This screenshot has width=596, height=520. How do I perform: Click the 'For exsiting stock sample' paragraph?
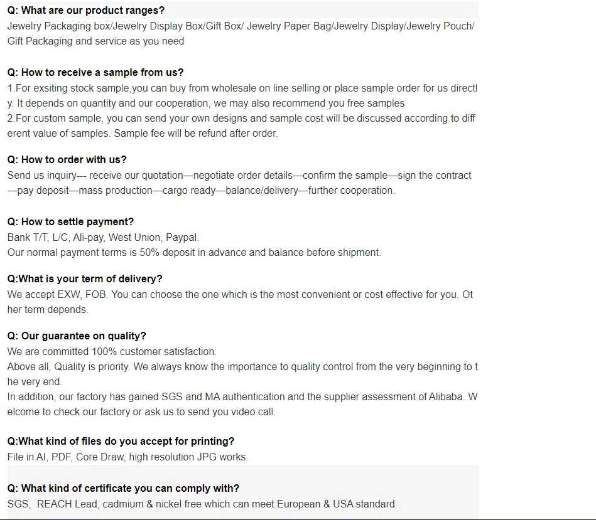pyautogui.click(x=242, y=88)
